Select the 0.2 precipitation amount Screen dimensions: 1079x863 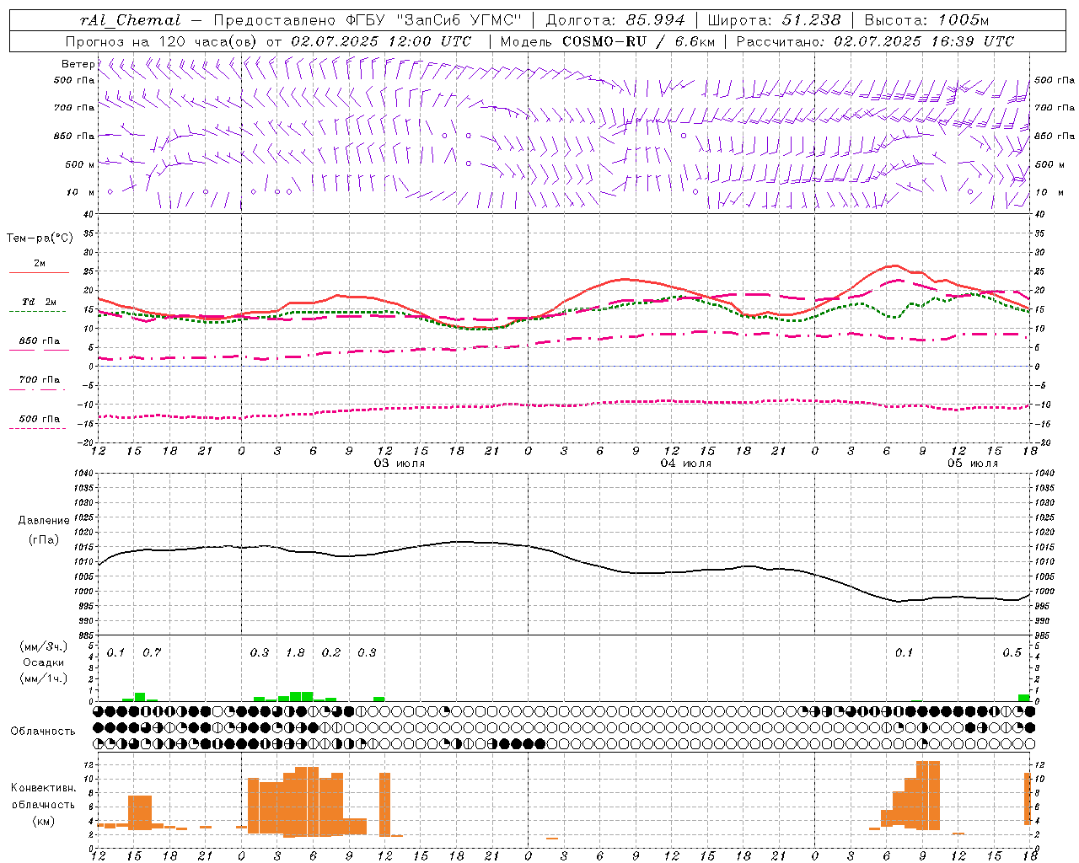(x=331, y=652)
